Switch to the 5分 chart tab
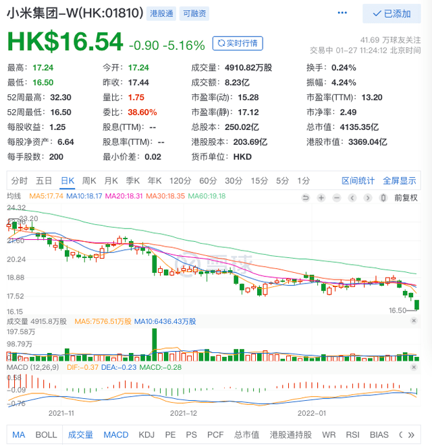The width and height of the screenshot is (432, 448). (283, 181)
